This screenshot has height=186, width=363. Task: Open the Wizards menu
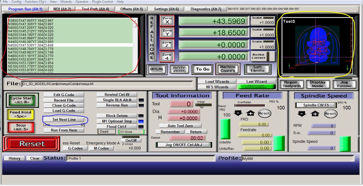click(x=66, y=2)
